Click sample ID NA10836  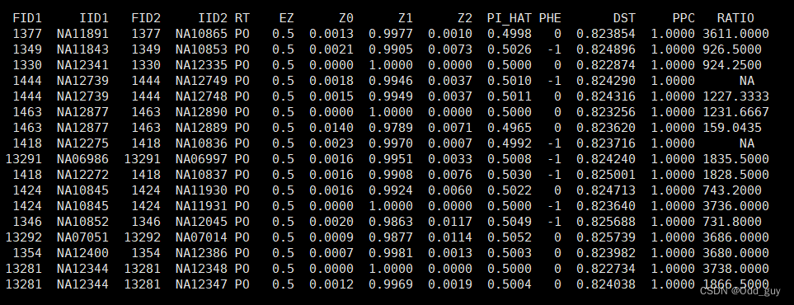click(201, 144)
